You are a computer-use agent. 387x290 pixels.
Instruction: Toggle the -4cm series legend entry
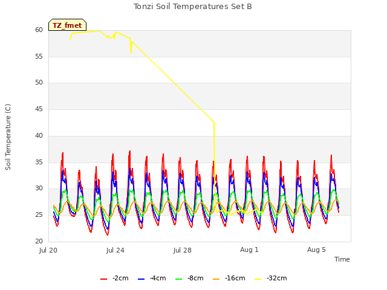[152, 279]
